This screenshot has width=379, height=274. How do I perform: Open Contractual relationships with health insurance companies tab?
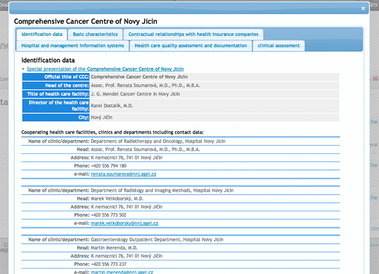(194, 34)
